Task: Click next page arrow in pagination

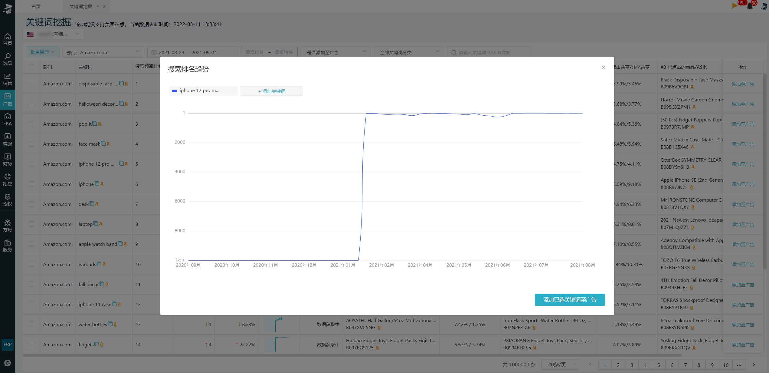Action: pos(754,365)
